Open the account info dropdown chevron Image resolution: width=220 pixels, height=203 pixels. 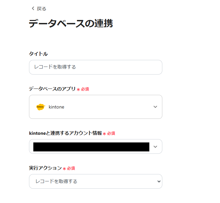coord(155,147)
